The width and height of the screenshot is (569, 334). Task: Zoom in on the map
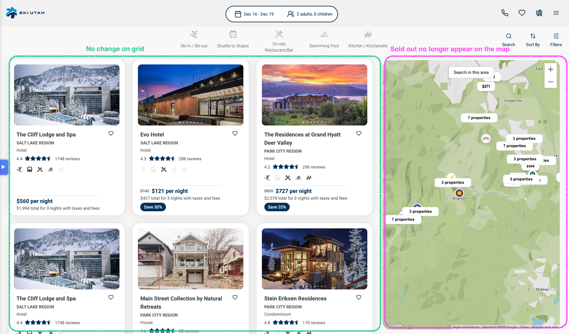551,69
